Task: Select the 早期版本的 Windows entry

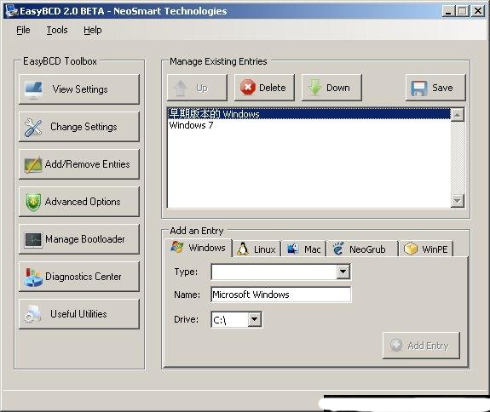Action: pyautogui.click(x=309, y=114)
